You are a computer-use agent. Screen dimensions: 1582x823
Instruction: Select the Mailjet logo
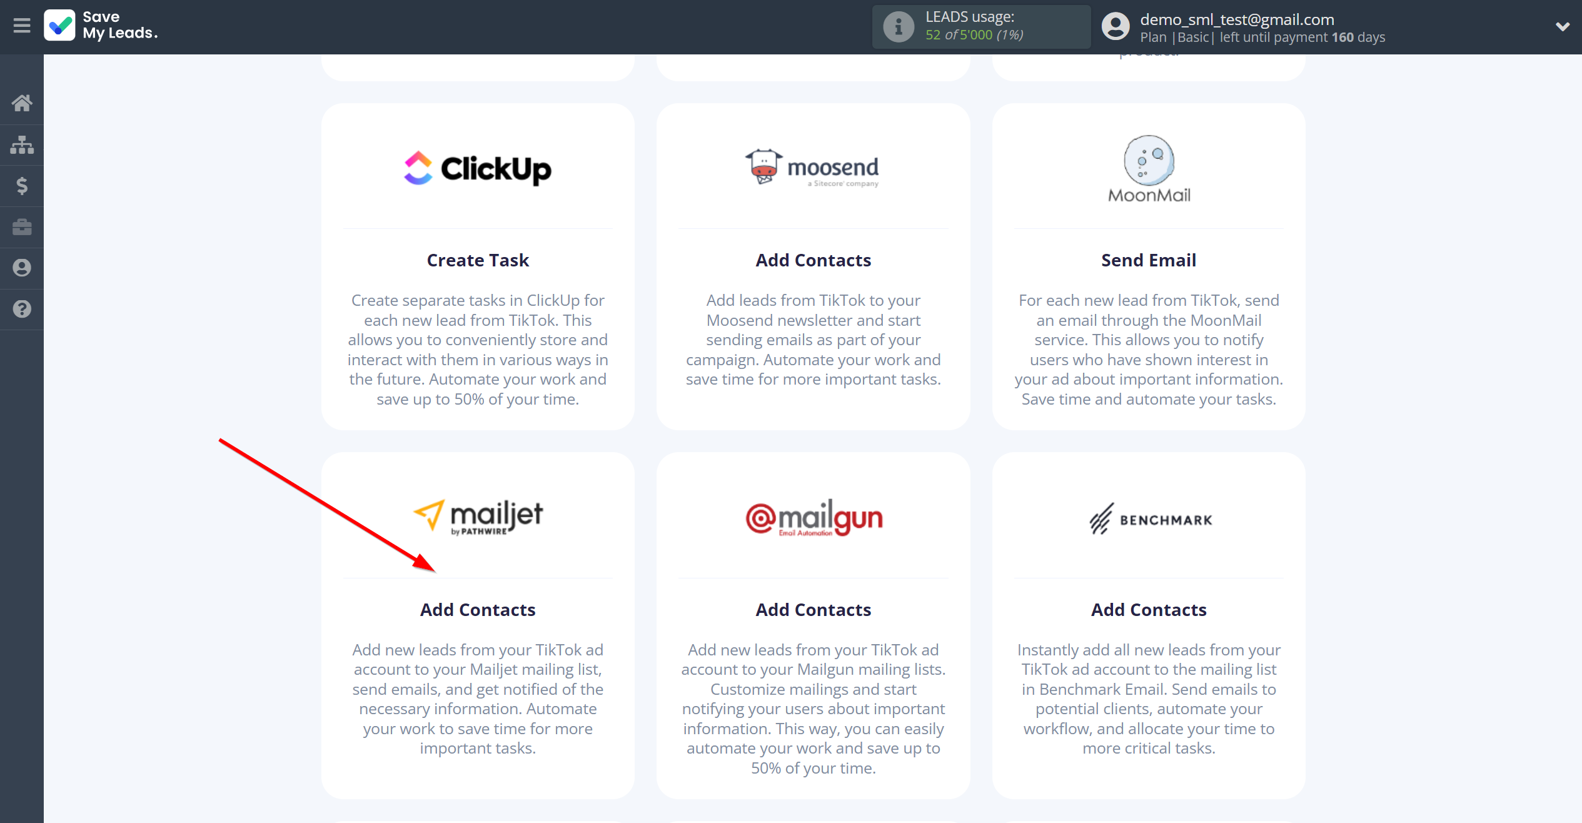click(x=478, y=517)
